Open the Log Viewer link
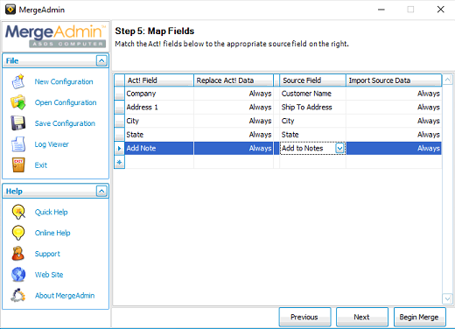The height and width of the screenshot is (329, 455). 52,144
